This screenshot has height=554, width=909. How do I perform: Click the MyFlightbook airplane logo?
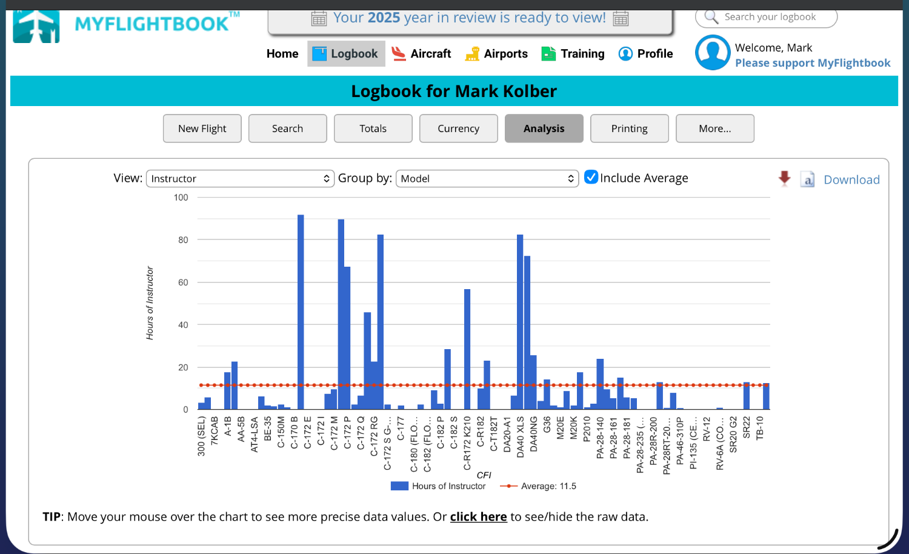36,26
